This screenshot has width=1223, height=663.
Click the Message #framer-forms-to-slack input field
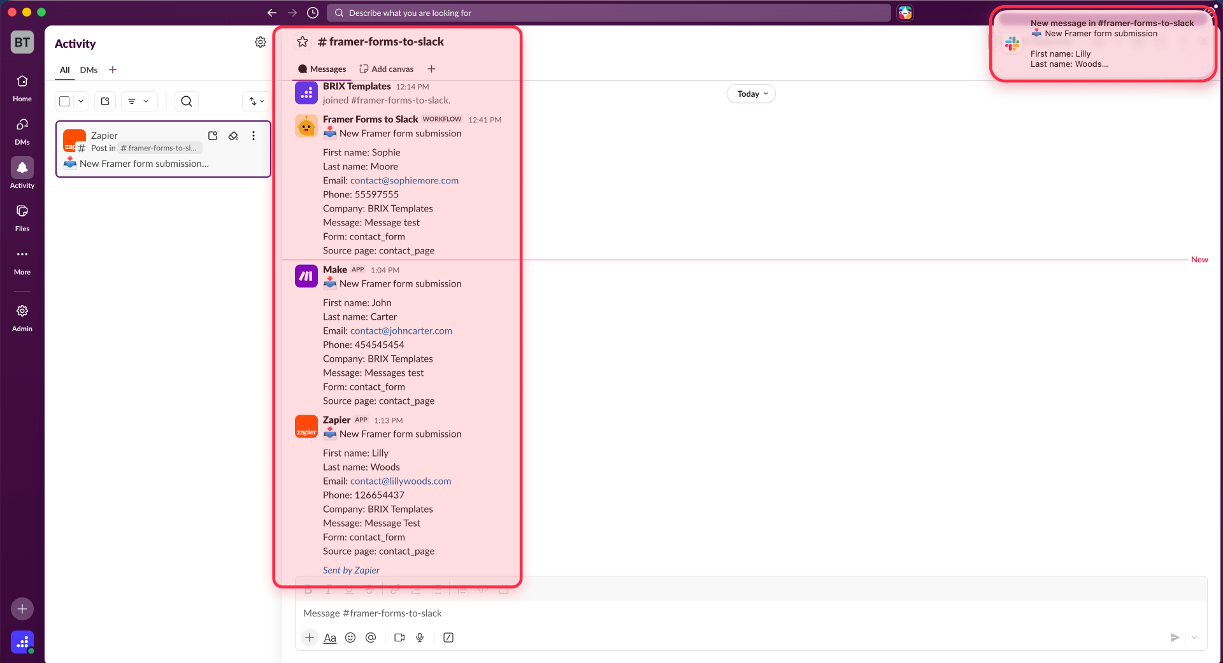(751, 613)
